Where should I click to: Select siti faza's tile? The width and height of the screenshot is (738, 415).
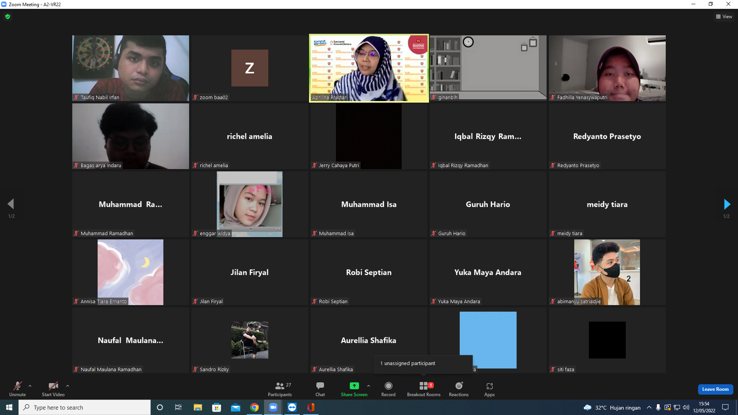(607, 340)
